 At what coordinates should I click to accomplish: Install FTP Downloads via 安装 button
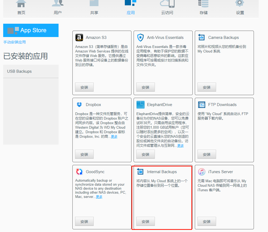[207, 154]
